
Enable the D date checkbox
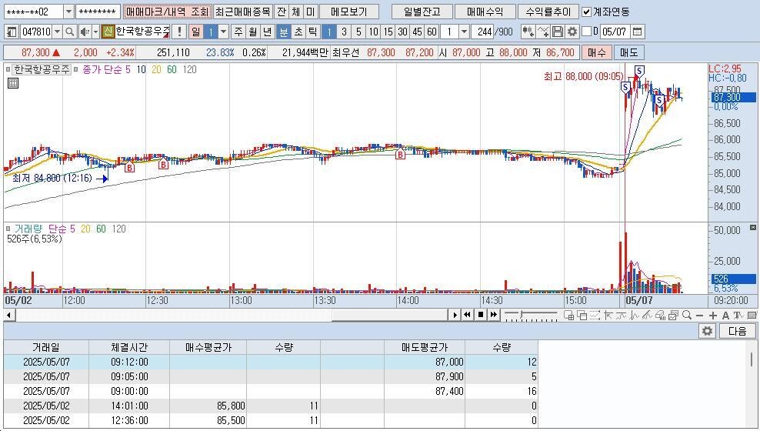tap(587, 32)
